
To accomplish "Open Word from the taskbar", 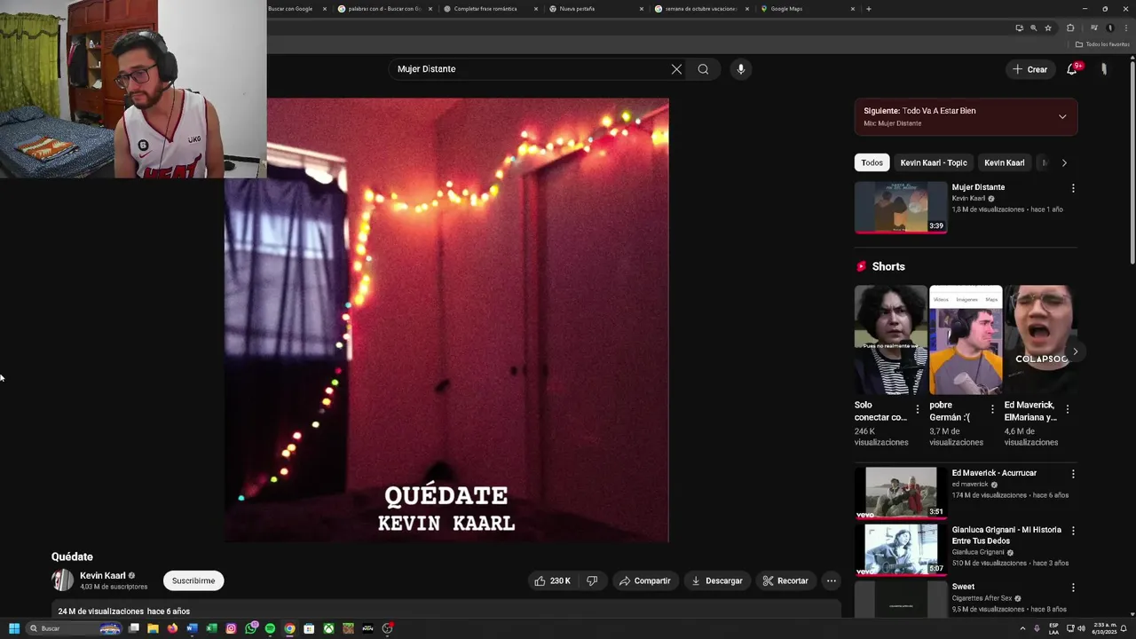I will (x=192, y=628).
